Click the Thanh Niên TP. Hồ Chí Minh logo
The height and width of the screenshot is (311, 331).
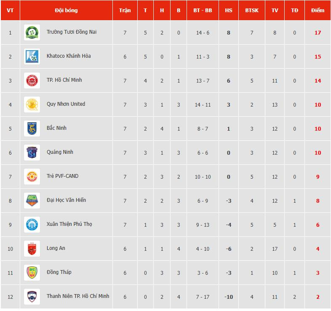click(32, 297)
